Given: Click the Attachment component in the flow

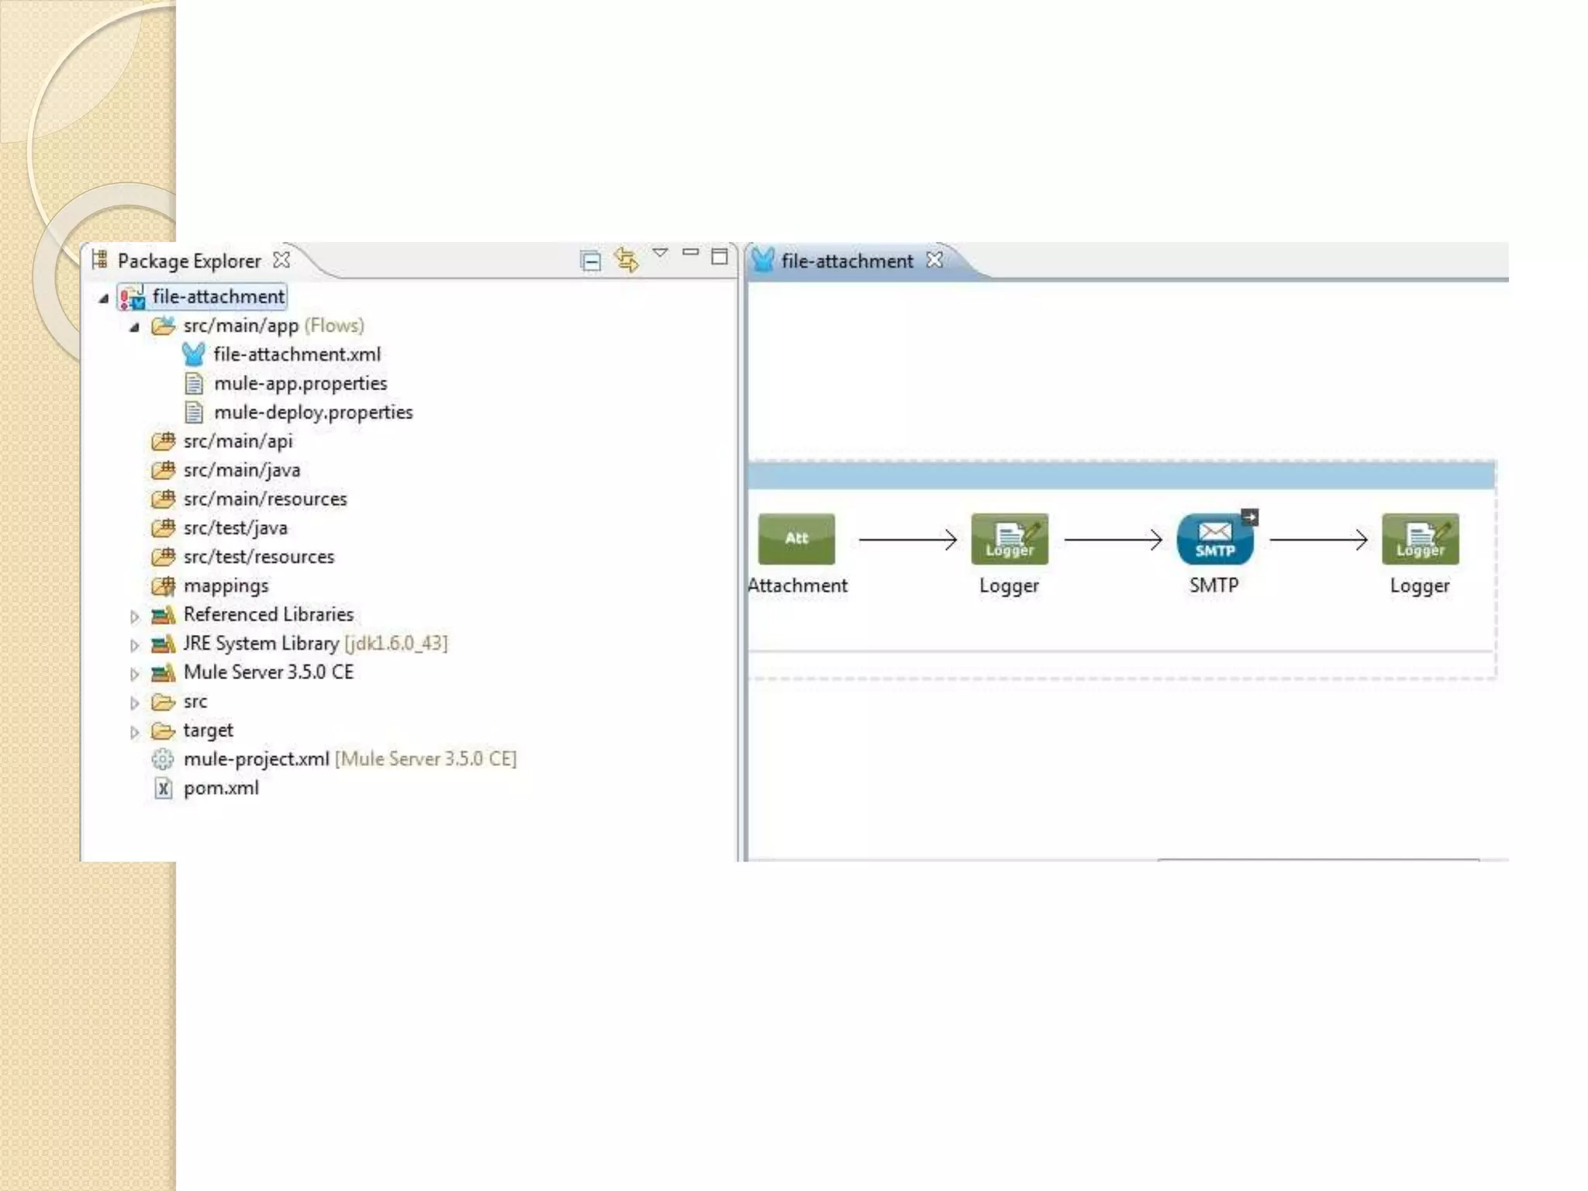Looking at the screenshot, I should point(796,540).
